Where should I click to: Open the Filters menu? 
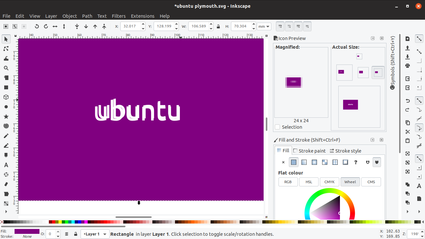point(119,16)
